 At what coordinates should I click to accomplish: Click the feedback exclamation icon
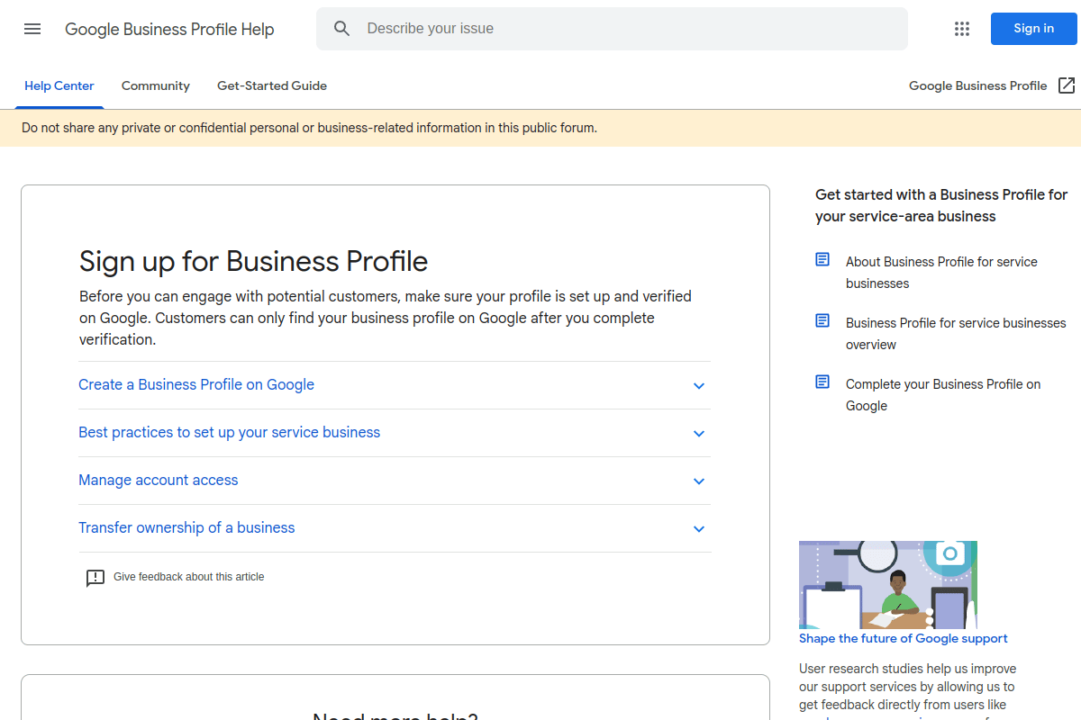95,577
